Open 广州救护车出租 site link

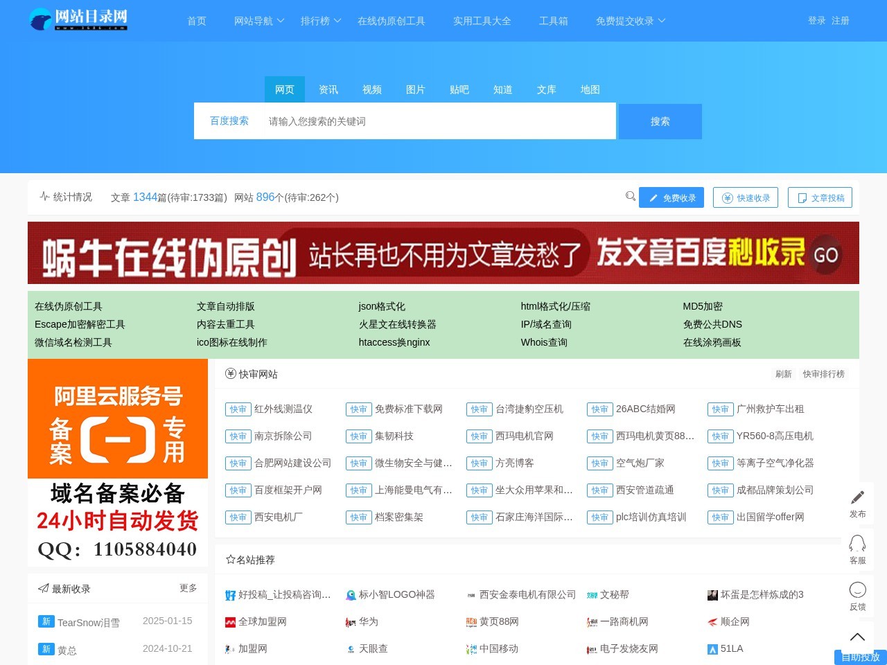point(771,409)
